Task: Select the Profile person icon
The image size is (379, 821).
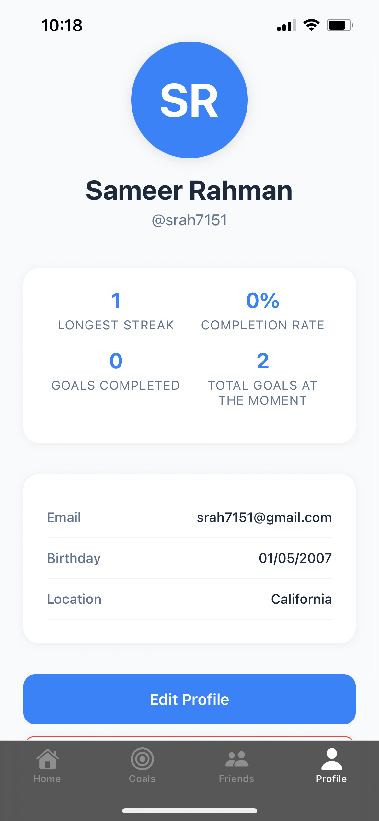Action: pyautogui.click(x=332, y=759)
